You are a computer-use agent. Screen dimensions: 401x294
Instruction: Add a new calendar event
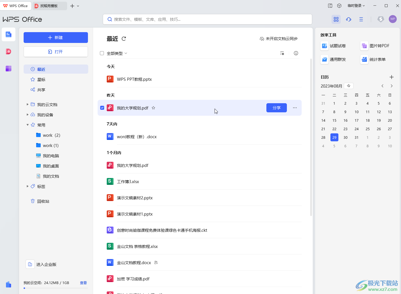(x=392, y=77)
